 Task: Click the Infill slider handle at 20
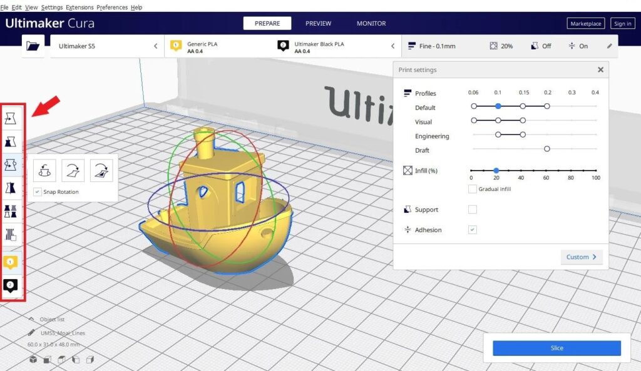point(496,170)
